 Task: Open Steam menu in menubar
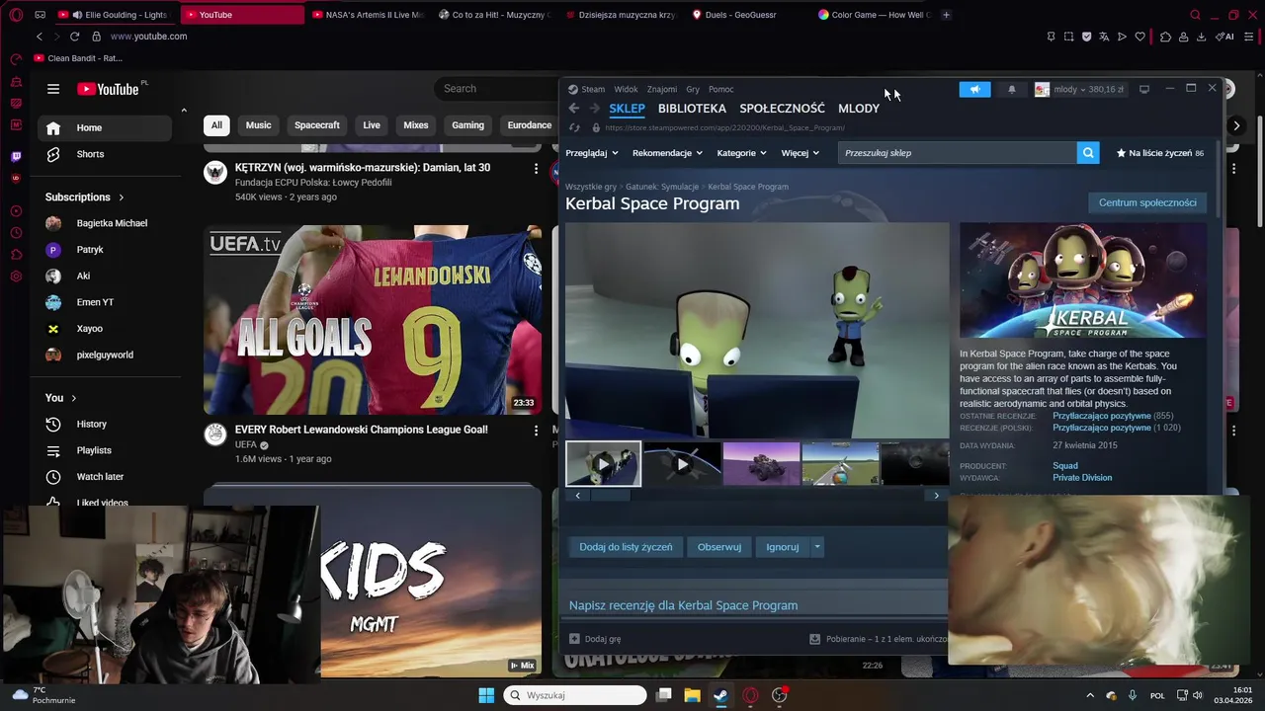coord(593,89)
